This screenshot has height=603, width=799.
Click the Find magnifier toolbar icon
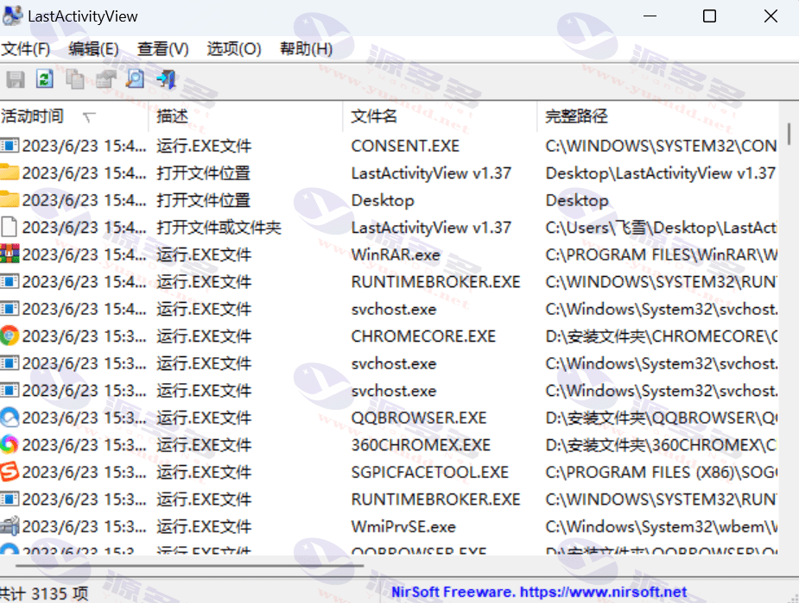[x=135, y=79]
